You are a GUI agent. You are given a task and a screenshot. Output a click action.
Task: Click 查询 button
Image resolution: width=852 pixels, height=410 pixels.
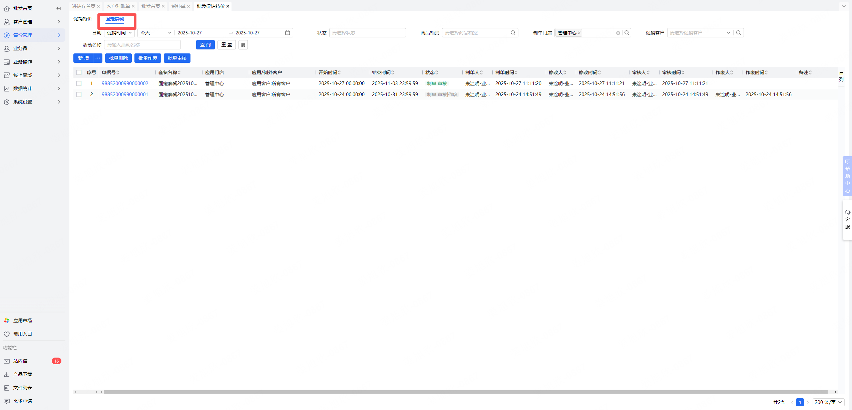click(205, 45)
